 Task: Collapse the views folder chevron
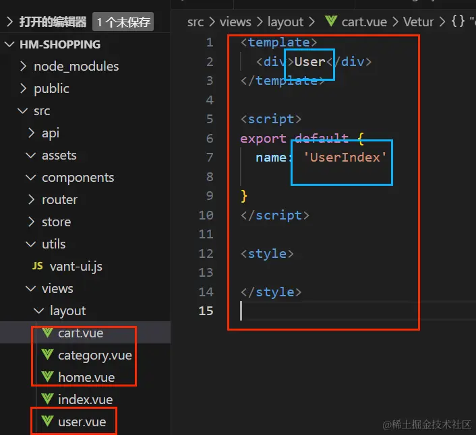pyautogui.click(x=30, y=289)
